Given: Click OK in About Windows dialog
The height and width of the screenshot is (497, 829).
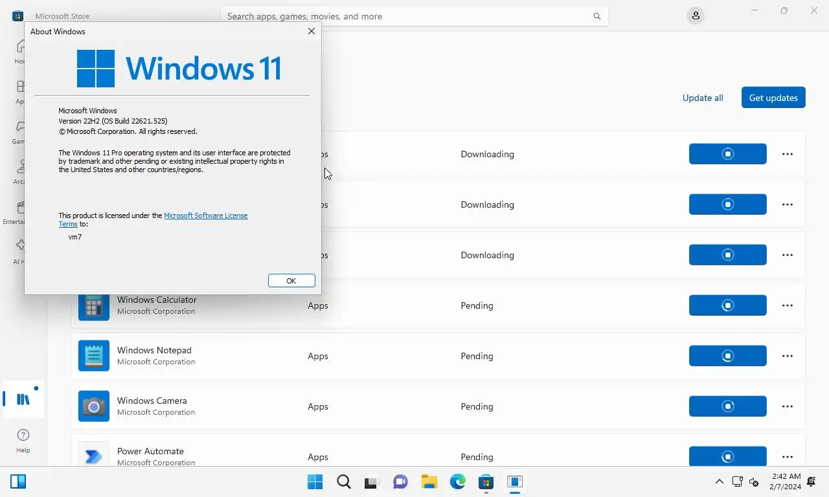Looking at the screenshot, I should click(291, 280).
